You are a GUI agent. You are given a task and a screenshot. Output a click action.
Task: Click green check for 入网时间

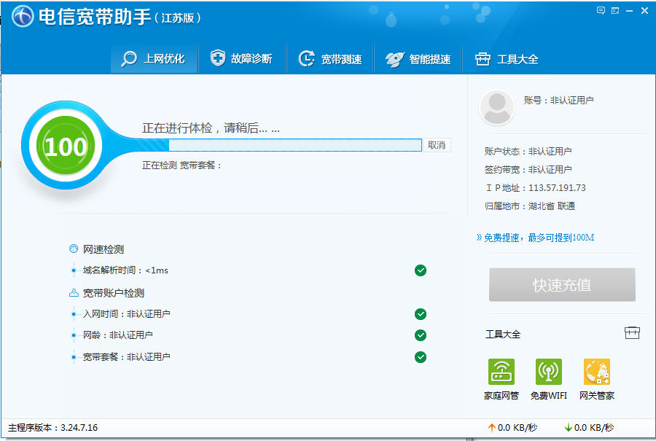tap(421, 314)
